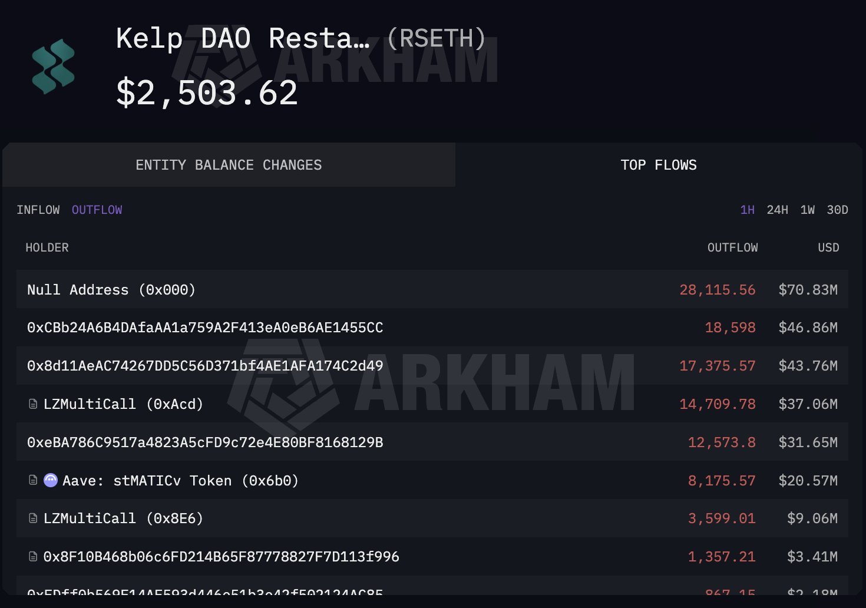Image resolution: width=866 pixels, height=608 pixels.
Task: Open LZMultiCall (0xAcd) entity
Action: (x=123, y=404)
